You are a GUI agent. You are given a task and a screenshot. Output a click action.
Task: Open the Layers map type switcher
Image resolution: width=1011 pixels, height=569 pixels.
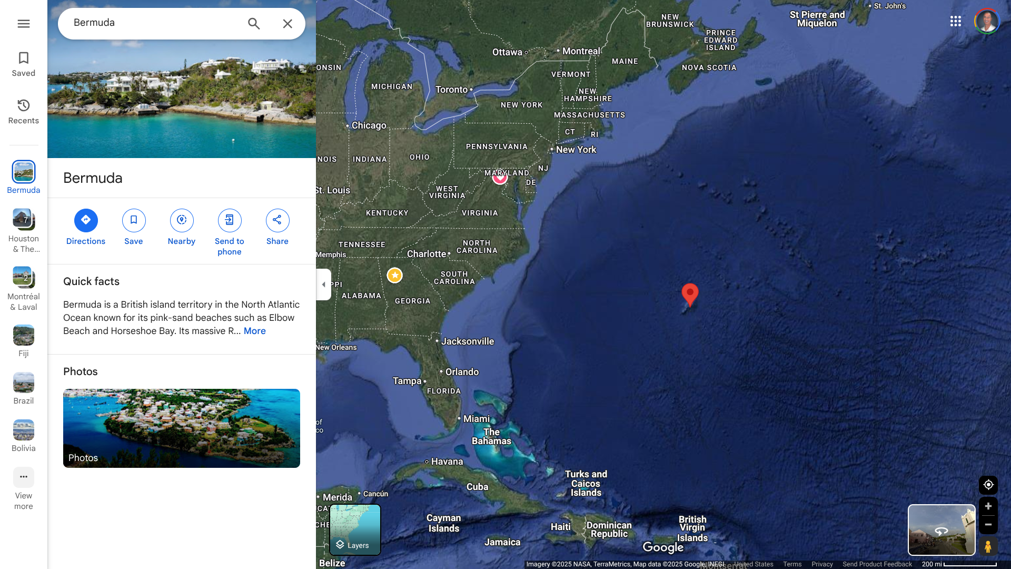point(355,529)
